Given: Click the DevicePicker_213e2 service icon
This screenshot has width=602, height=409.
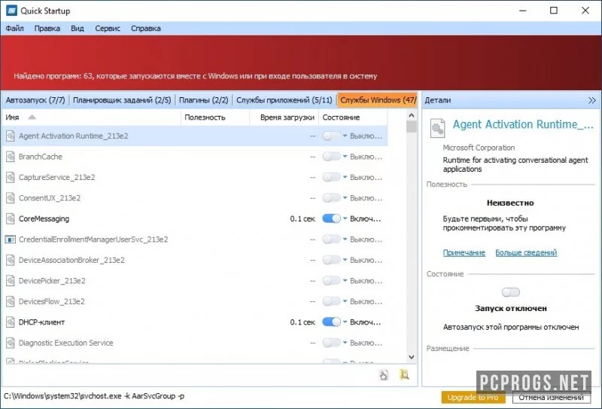Looking at the screenshot, I should click(11, 281).
